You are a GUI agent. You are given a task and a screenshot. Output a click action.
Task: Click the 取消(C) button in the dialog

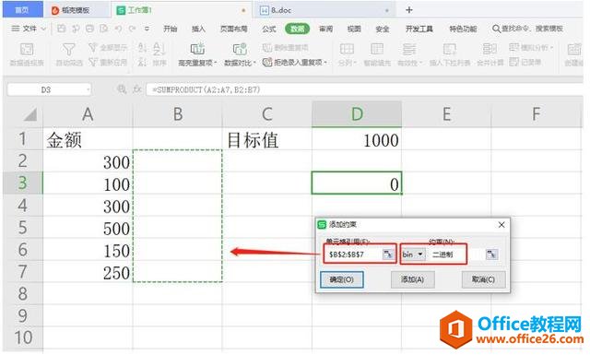pos(483,279)
